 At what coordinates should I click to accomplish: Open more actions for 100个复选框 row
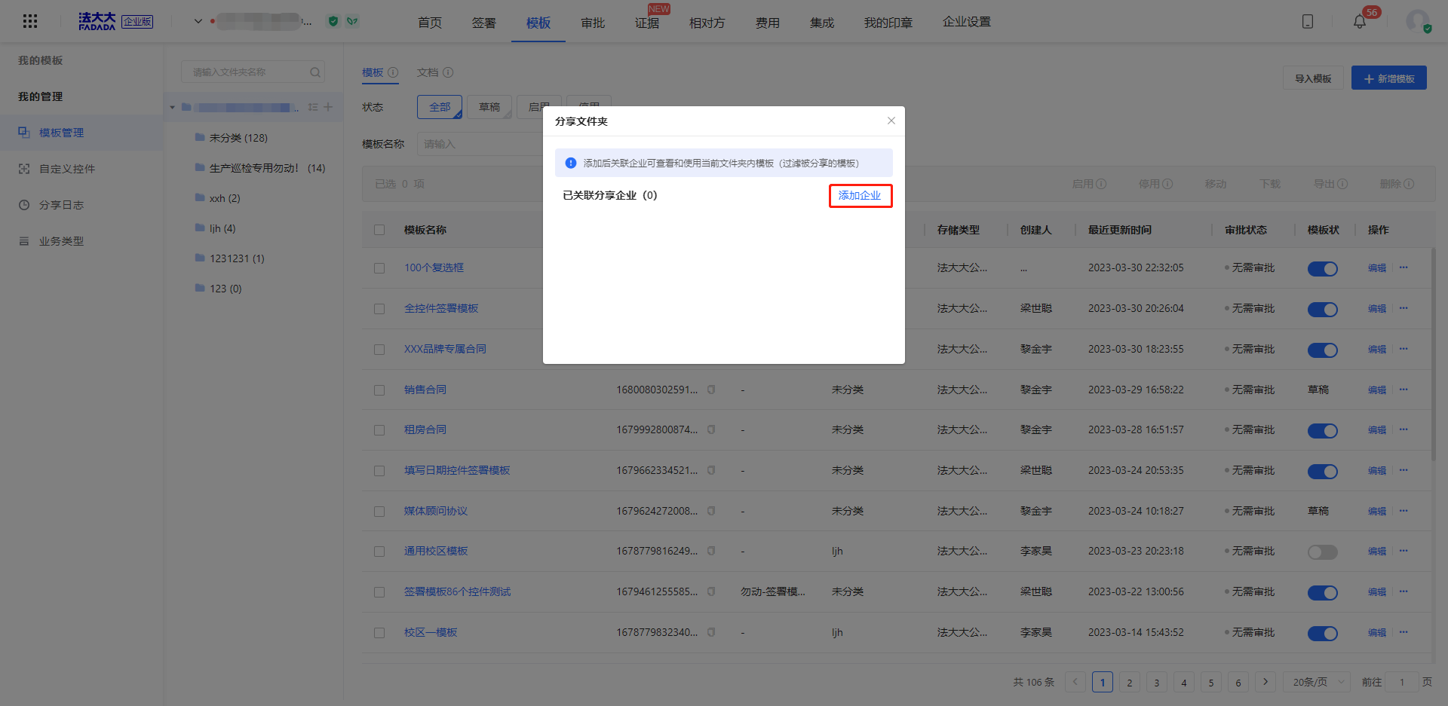click(x=1404, y=267)
